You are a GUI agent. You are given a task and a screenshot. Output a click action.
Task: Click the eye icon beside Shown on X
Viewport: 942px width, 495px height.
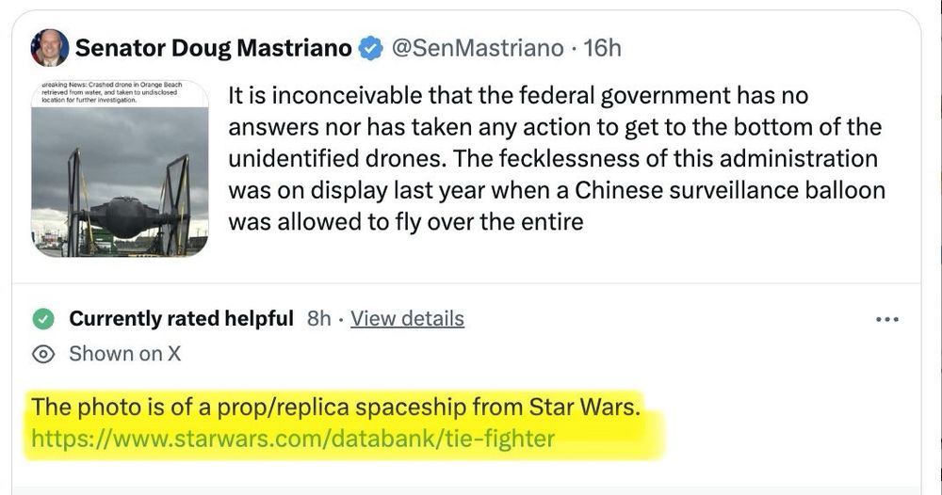tap(43, 354)
